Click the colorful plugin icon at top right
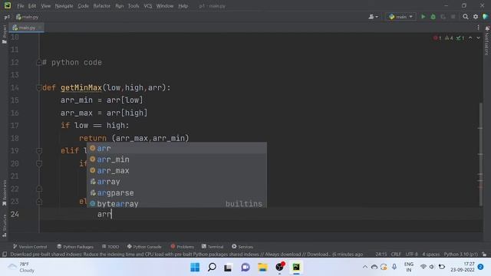Image resolution: width=491 pixels, height=276 pixels. (486, 17)
